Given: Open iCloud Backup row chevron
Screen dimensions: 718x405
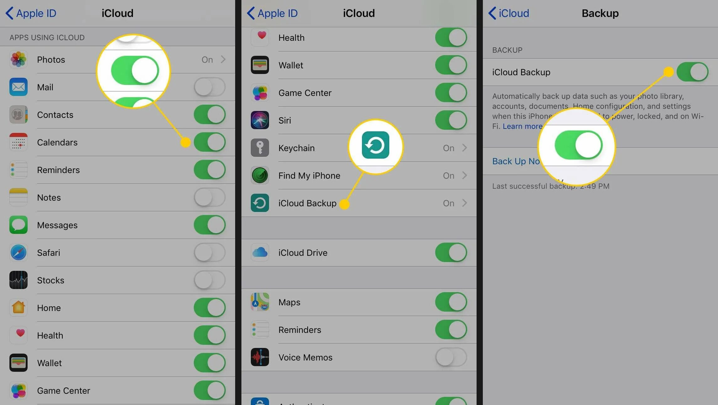Looking at the screenshot, I should click(x=464, y=203).
